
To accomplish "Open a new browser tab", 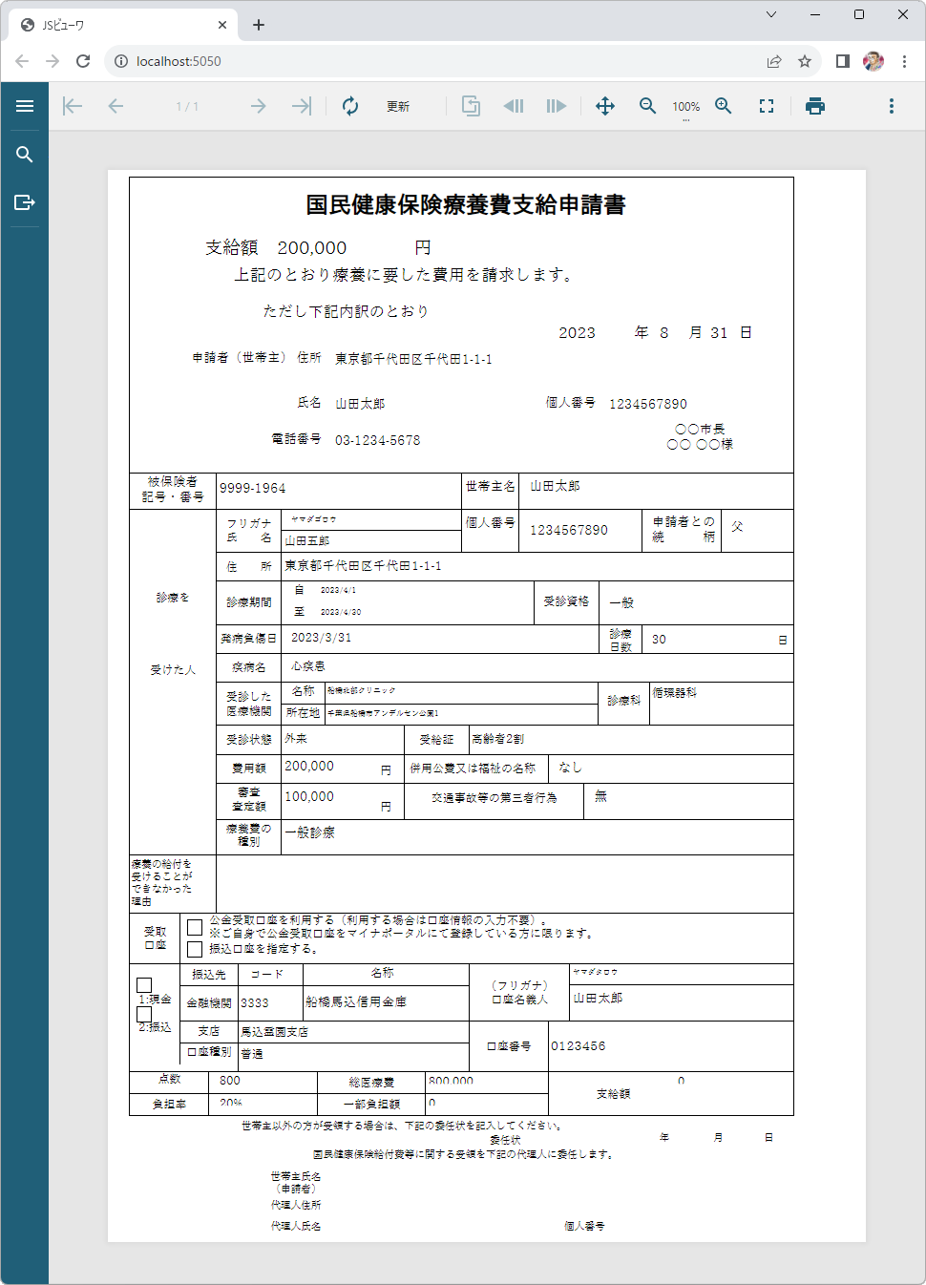I will click(x=259, y=25).
